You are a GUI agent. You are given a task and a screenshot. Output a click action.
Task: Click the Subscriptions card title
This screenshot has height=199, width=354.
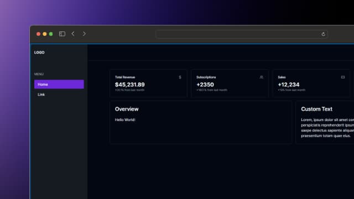pos(206,77)
